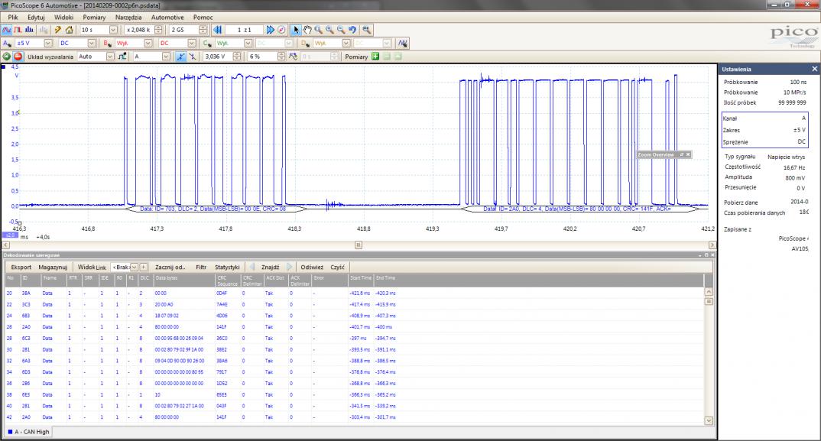This screenshot has width=821, height=441.
Task: Select the hand pan tool
Action: pyautogui.click(x=307, y=30)
